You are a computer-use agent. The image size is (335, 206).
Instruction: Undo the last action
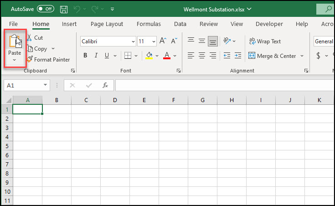pyautogui.click(x=77, y=9)
